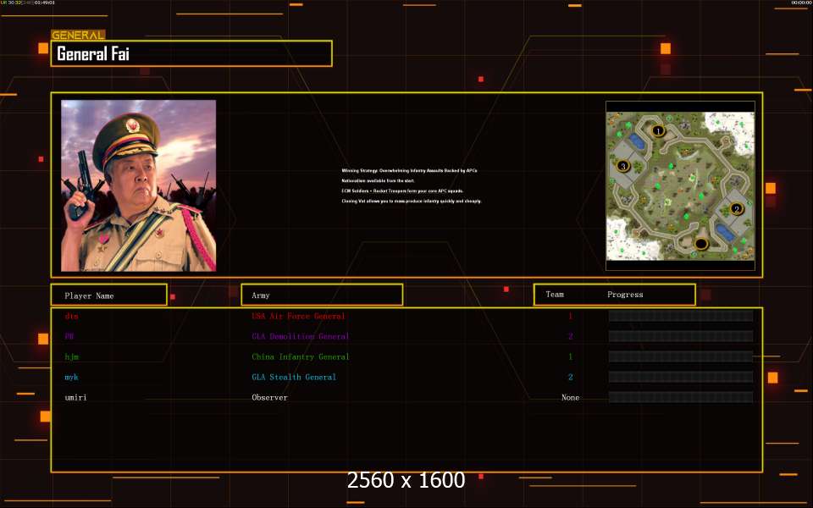
Task: Click the Progress column header label
Action: click(625, 295)
